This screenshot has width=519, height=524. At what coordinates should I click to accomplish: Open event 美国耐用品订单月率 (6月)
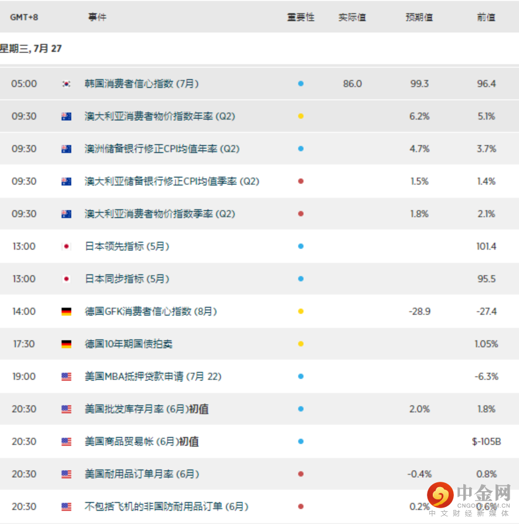[x=142, y=474]
